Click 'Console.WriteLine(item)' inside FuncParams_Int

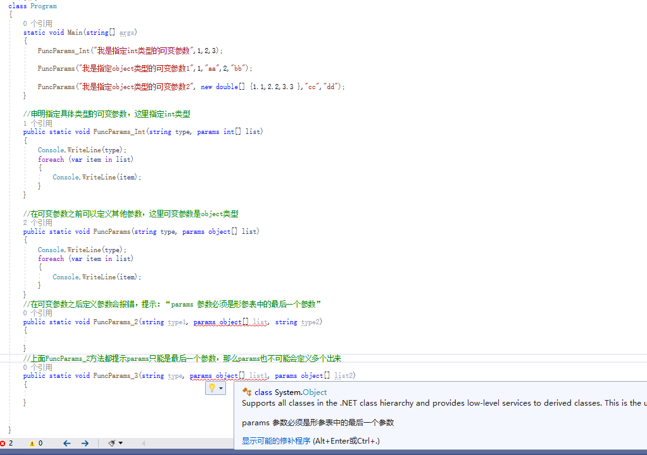97,177
